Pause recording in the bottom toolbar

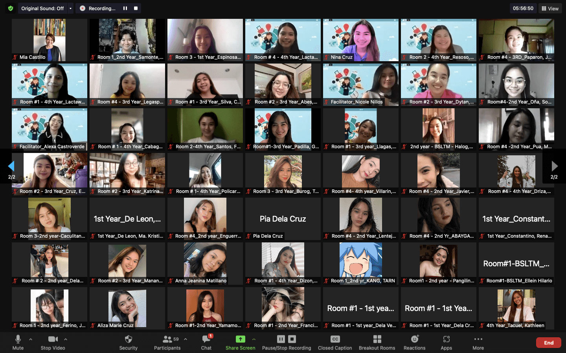pyautogui.click(x=281, y=339)
